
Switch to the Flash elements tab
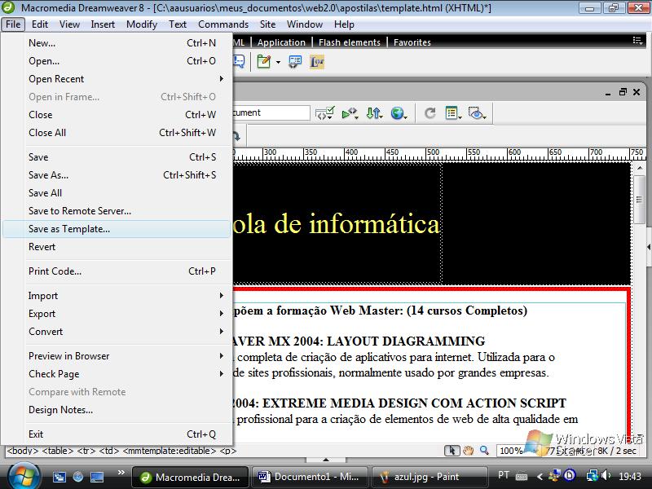pos(349,42)
